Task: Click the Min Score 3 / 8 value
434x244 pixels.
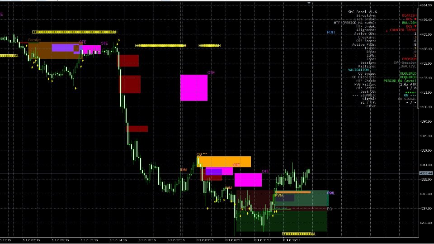Action: click(411, 88)
